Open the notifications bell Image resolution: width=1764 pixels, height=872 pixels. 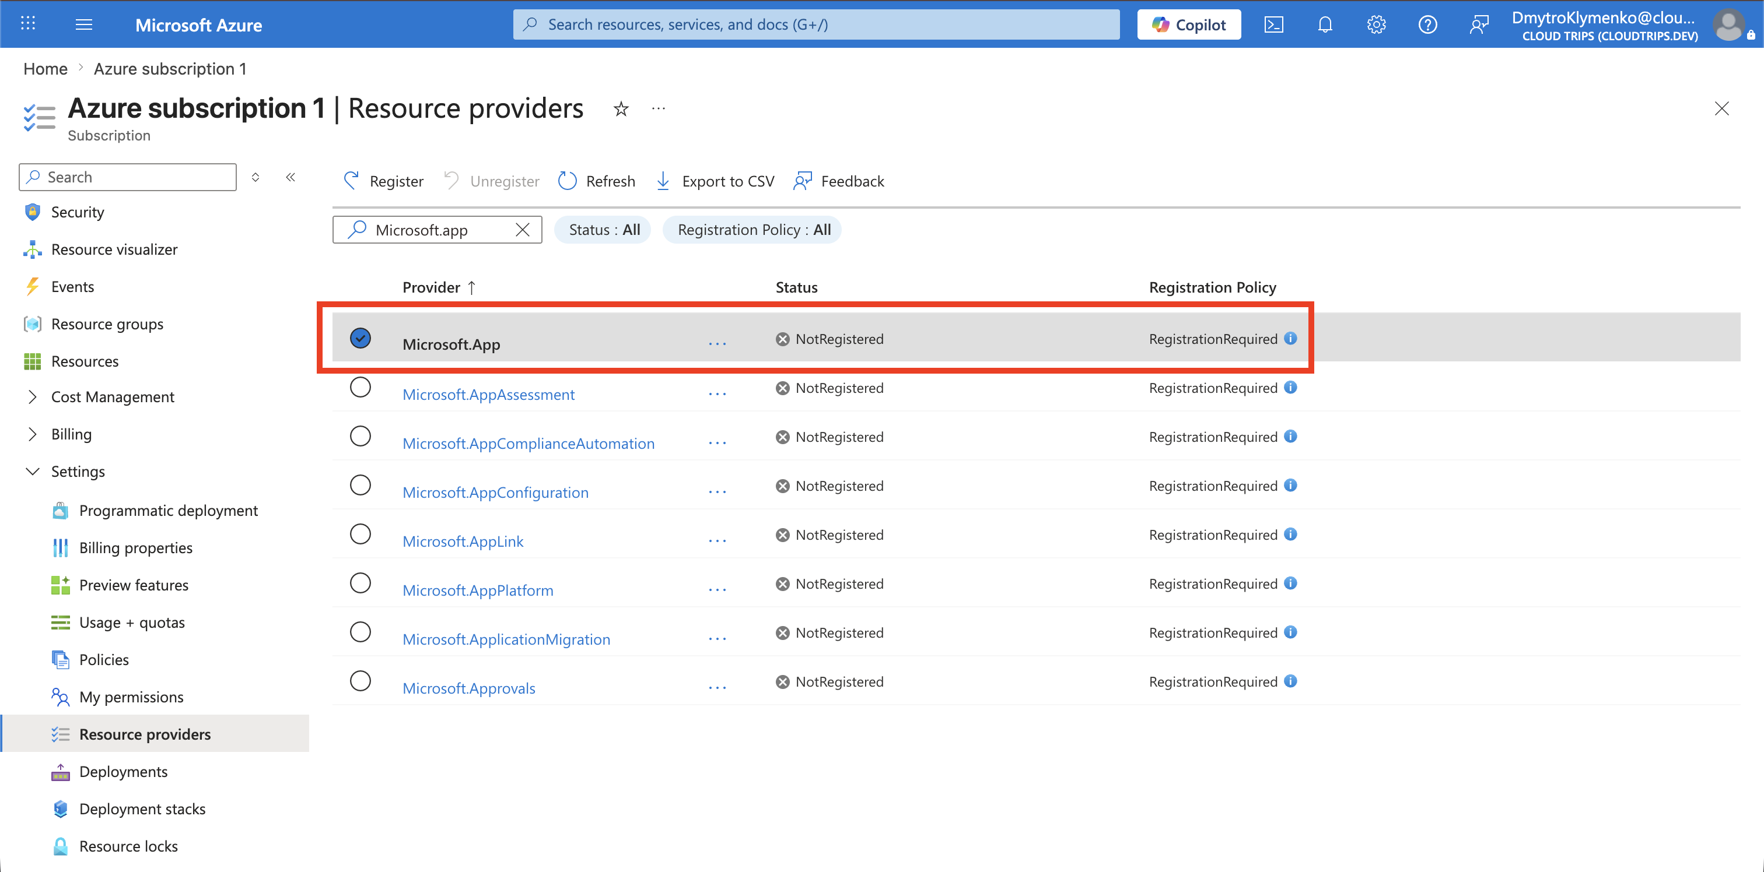(x=1324, y=24)
